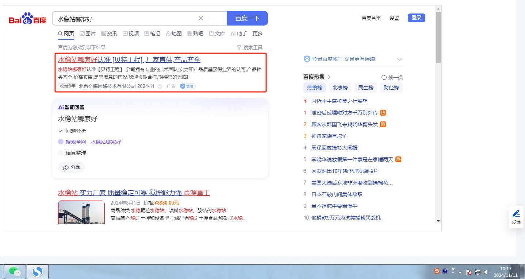Viewport: 525px width, 279px height.
Task: Collapse the 问题分析 section
Action: point(61,131)
